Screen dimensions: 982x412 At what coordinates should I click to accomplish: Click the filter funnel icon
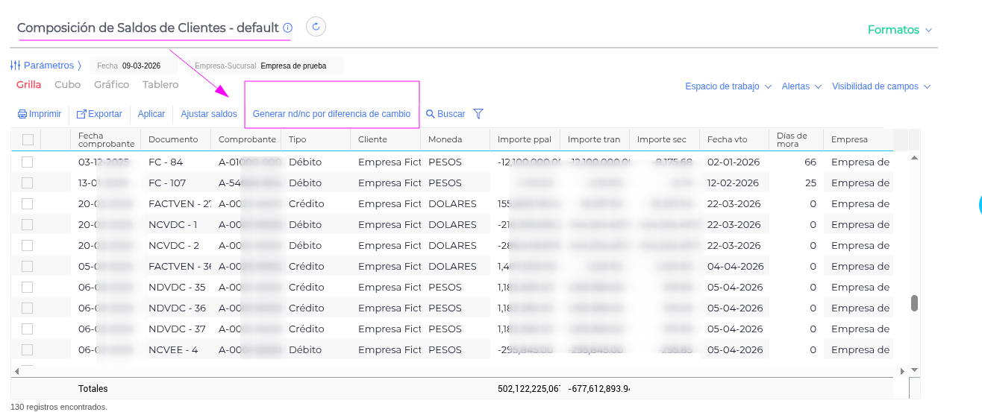[479, 114]
